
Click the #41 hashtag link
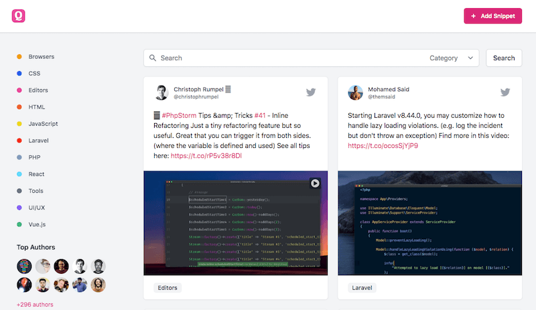click(260, 116)
